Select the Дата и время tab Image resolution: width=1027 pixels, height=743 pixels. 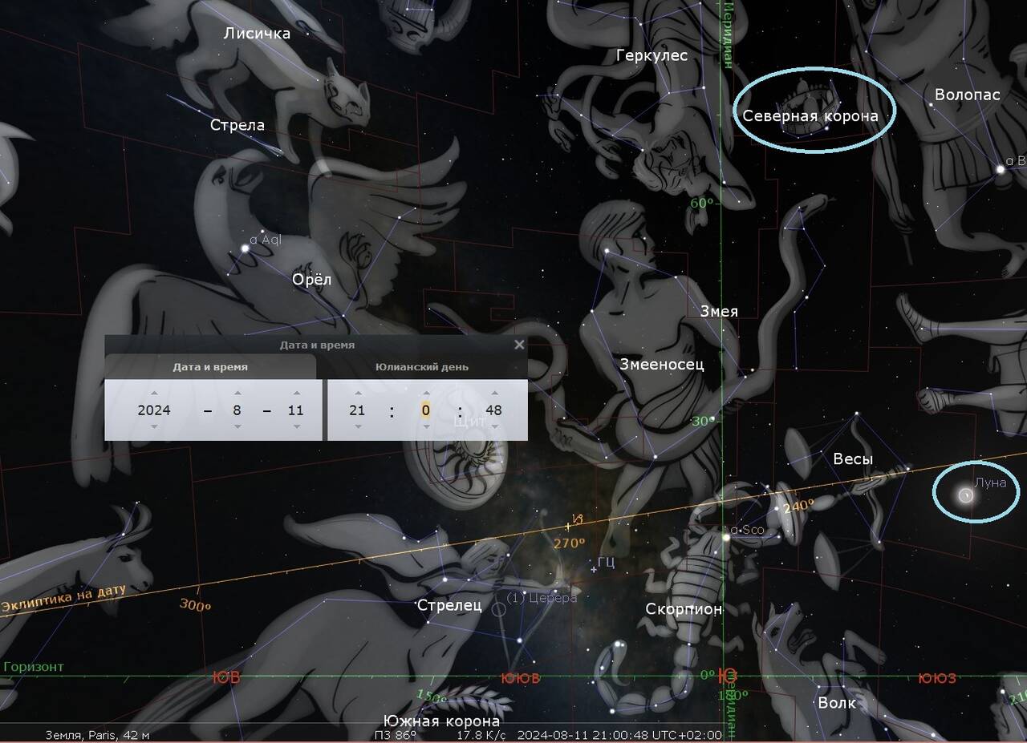210,367
